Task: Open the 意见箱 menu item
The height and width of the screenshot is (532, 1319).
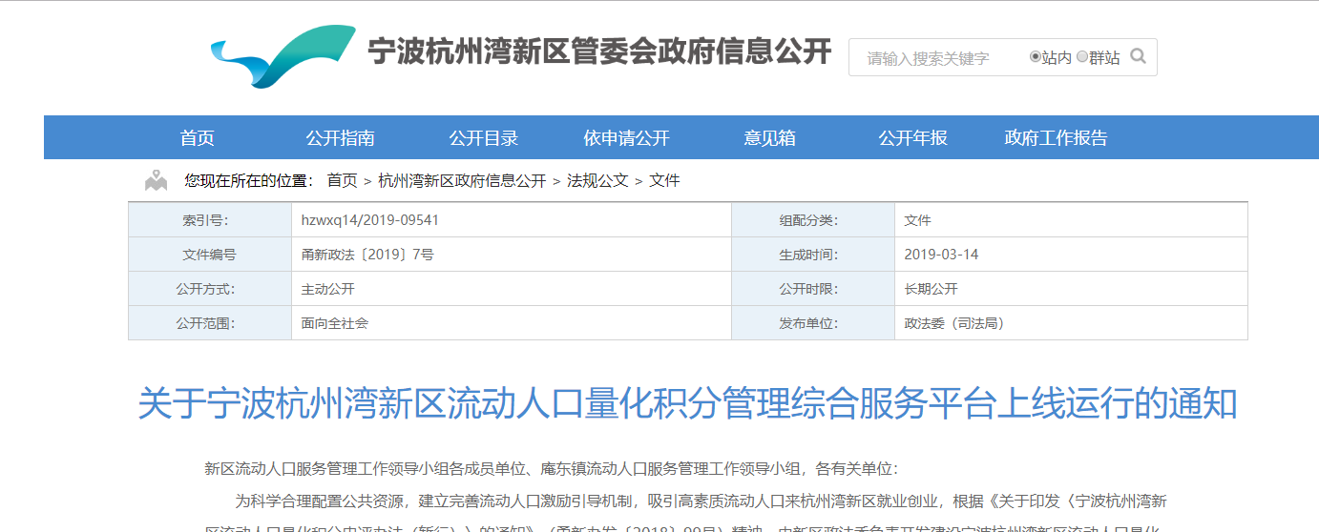Action: (769, 137)
